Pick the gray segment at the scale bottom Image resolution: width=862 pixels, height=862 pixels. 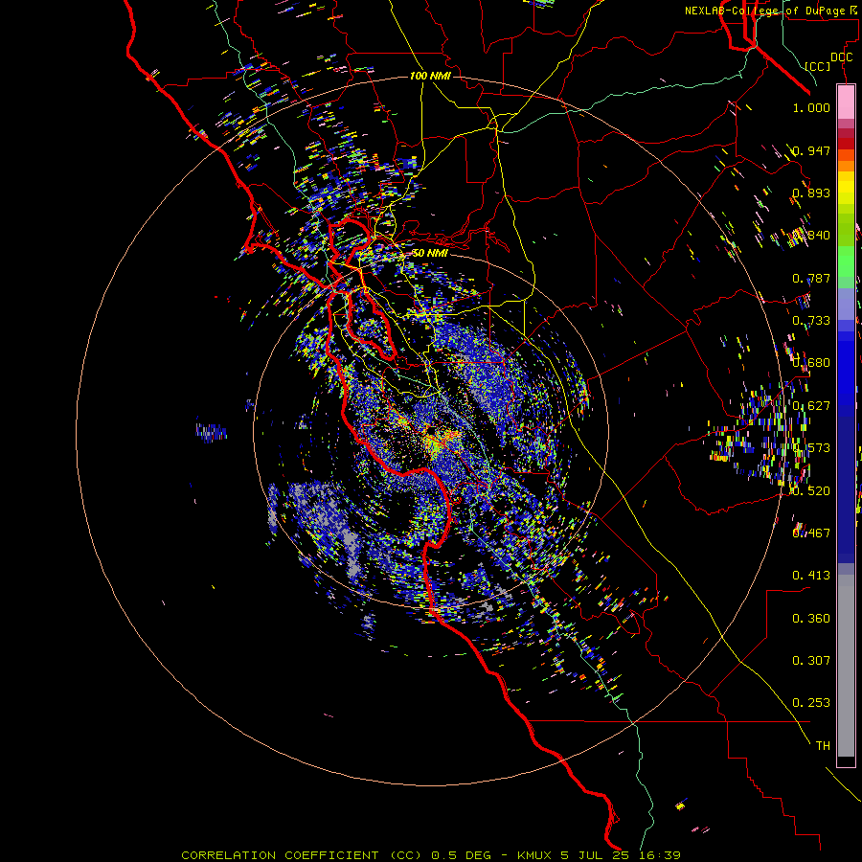[x=846, y=666]
